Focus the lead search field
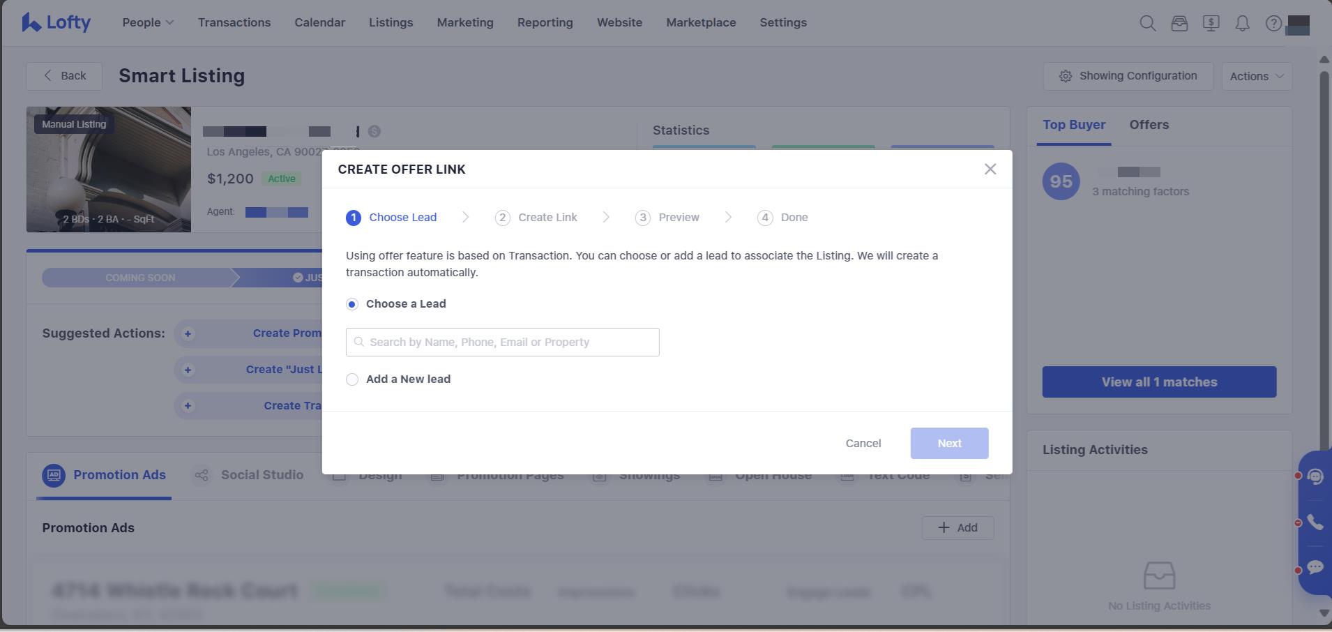 click(x=502, y=342)
